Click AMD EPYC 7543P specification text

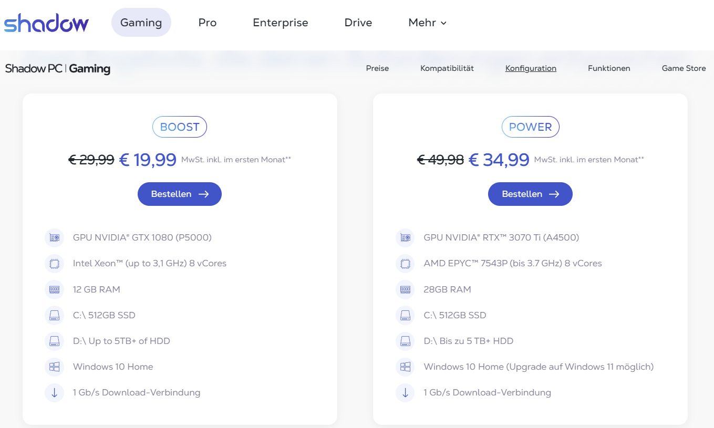[513, 263]
